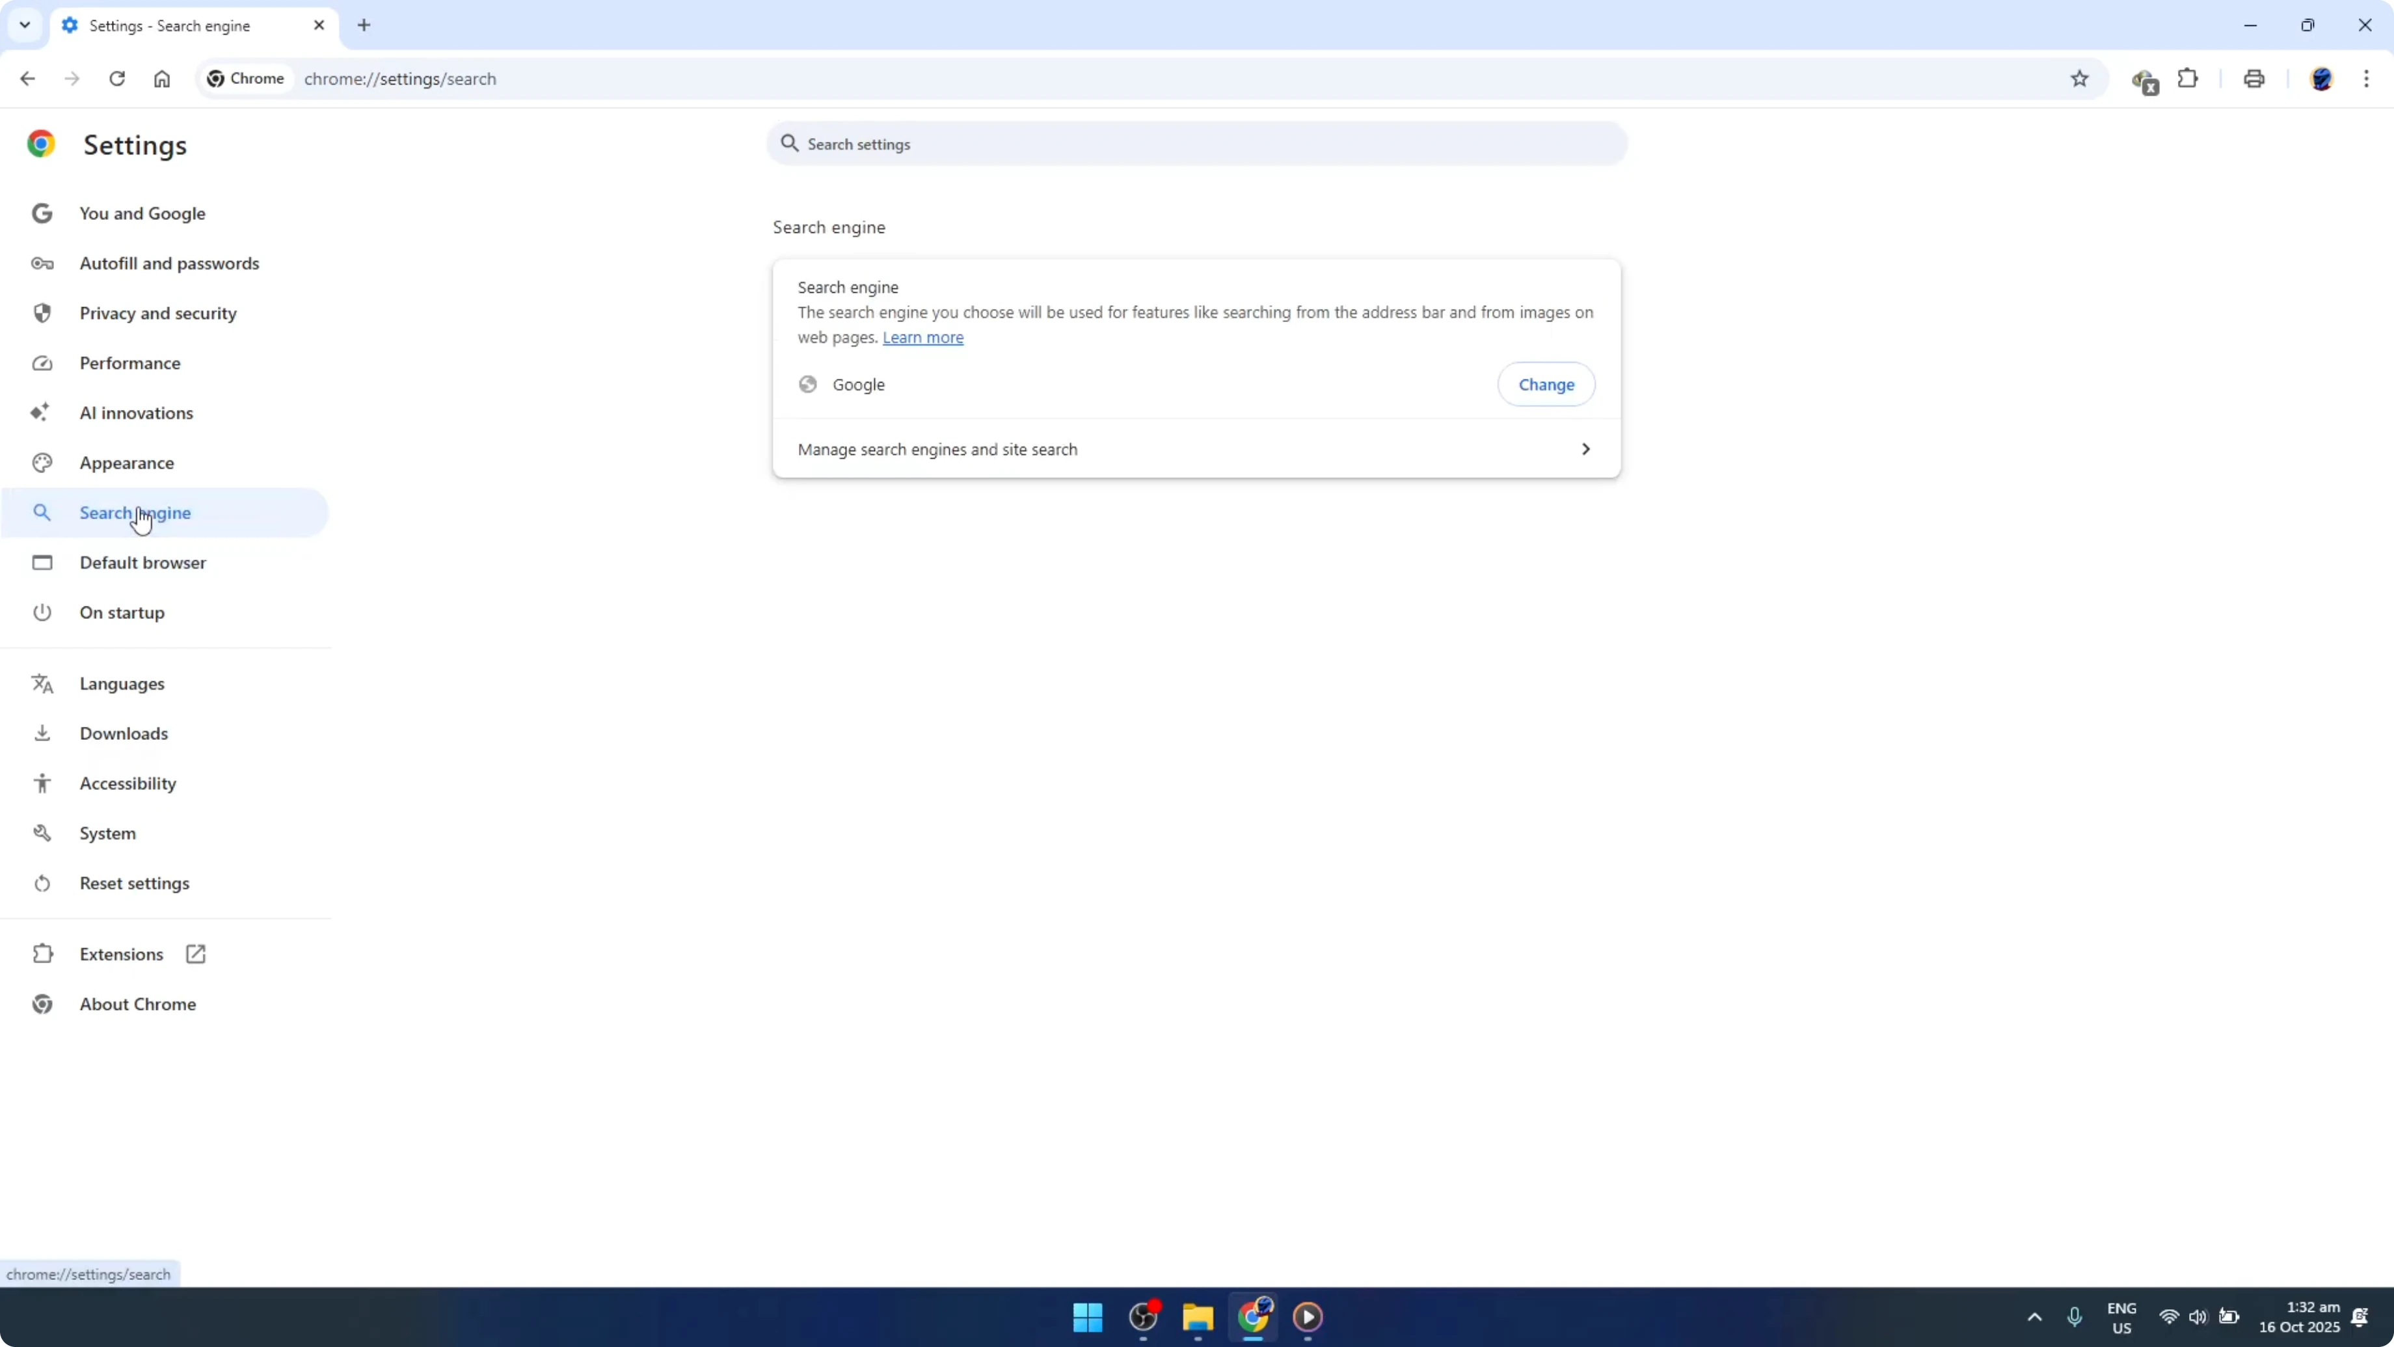The image size is (2394, 1347).
Task: Click the Change search engine button
Action: pos(1546,384)
